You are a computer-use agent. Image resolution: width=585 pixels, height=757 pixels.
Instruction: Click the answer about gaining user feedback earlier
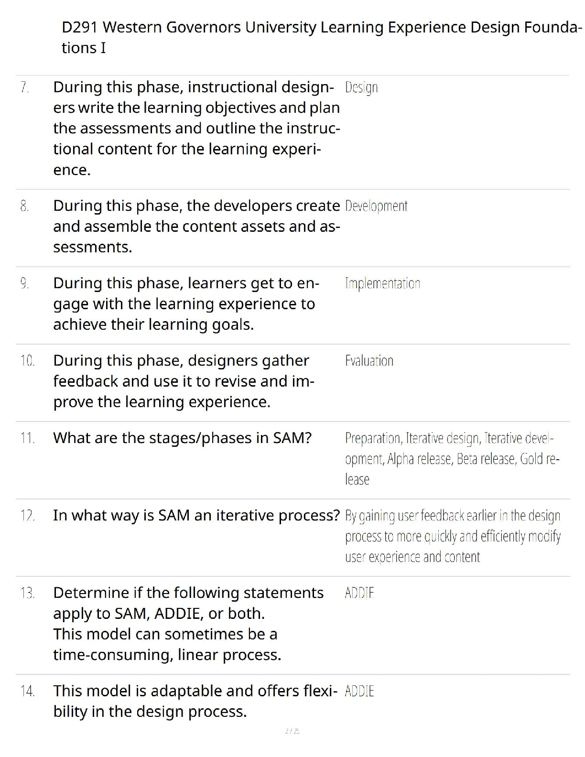coord(453,536)
